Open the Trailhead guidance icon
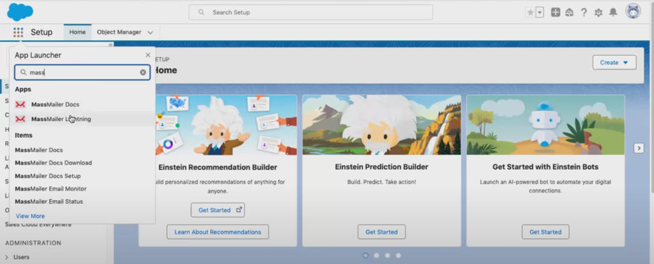The height and width of the screenshot is (264, 654). tap(570, 12)
